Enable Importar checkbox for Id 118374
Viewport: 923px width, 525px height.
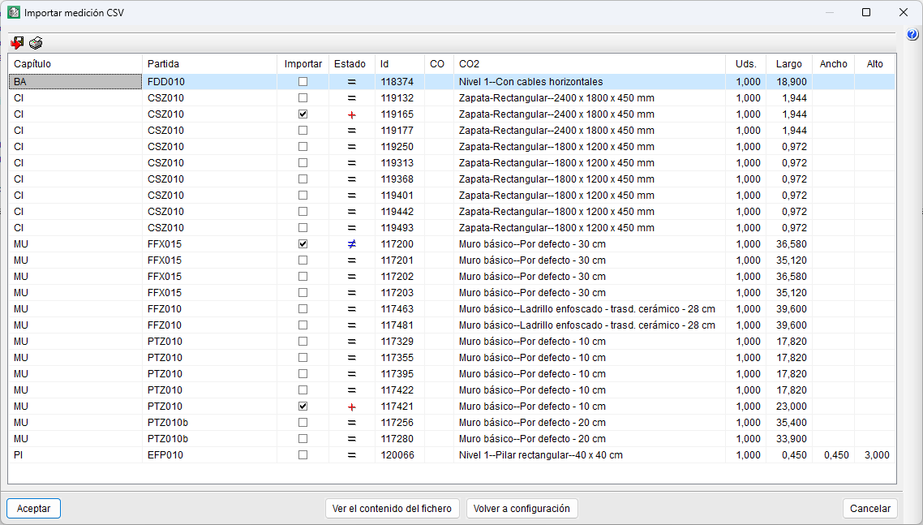[x=303, y=82]
